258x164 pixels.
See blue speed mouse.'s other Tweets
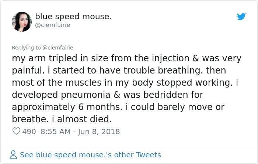pyautogui.click(x=90, y=155)
